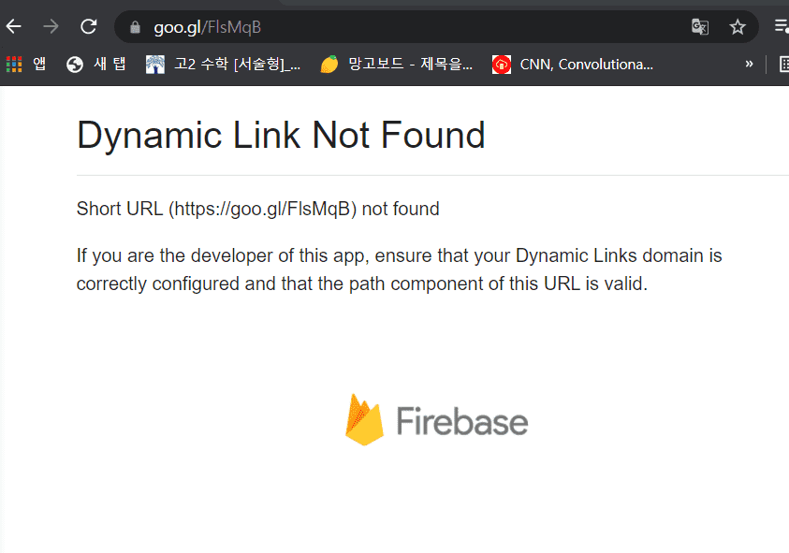This screenshot has width=789, height=553.
Task: Expand hidden bookmarks with the » chevron
Action: 749,64
